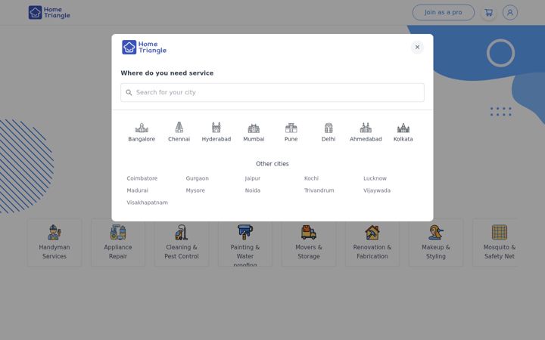Select Coimbatore from other cities
545x340 pixels.
click(142, 178)
